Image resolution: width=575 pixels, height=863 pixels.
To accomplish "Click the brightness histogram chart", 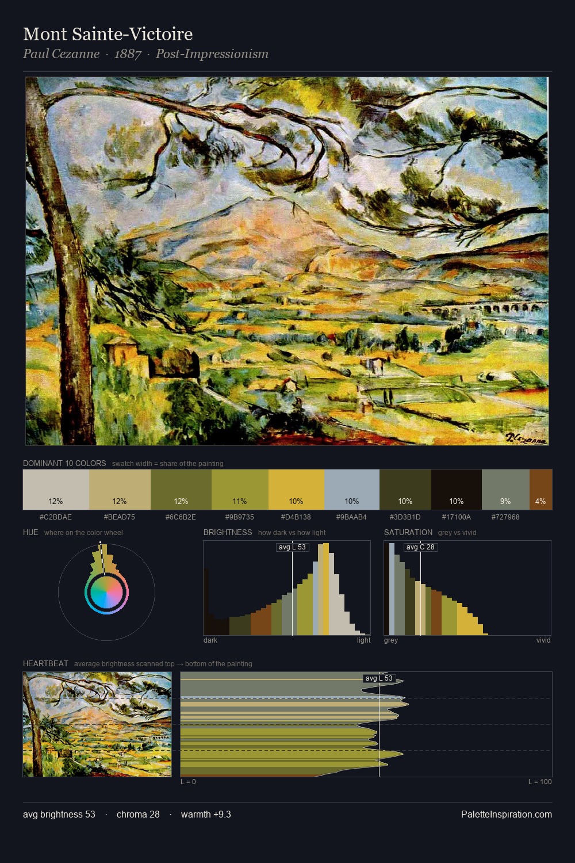I will coord(287,588).
